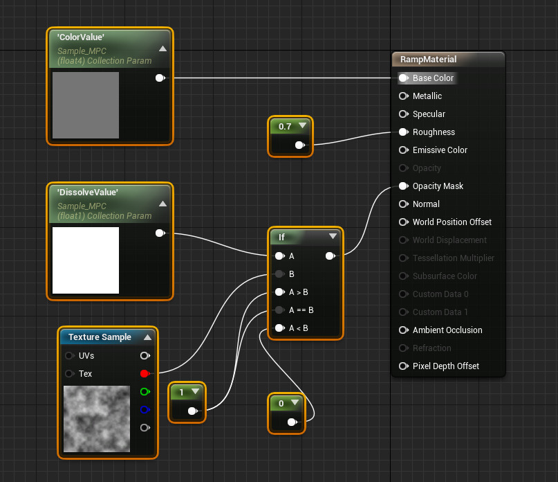Click the ColorValue node output pin
Viewport: 558px width, 482px height.
point(160,78)
